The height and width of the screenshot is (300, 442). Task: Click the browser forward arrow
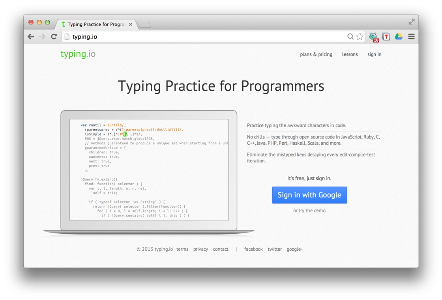pos(42,37)
